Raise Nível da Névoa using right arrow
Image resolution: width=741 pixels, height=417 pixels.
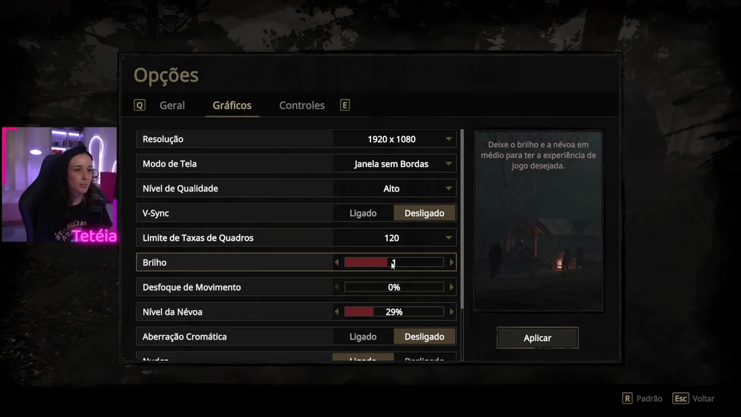click(x=452, y=312)
